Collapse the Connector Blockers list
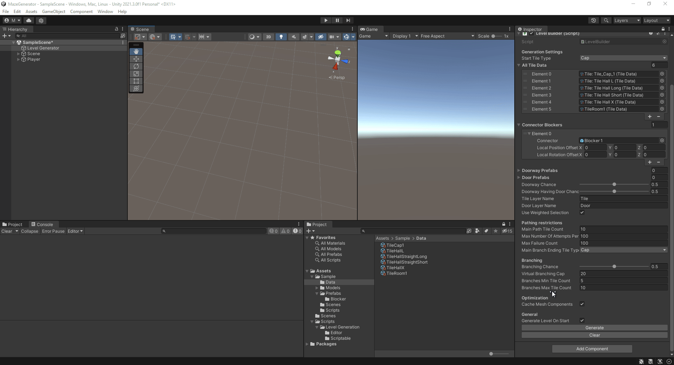674x365 pixels. (x=519, y=125)
